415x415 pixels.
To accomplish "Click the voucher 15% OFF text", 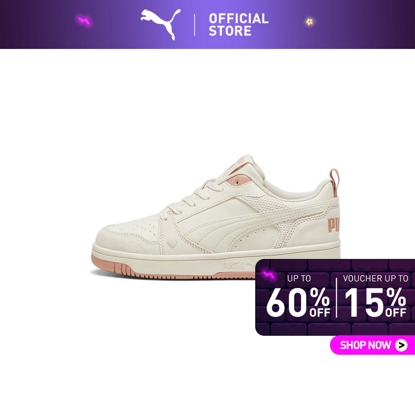I will tap(375, 302).
